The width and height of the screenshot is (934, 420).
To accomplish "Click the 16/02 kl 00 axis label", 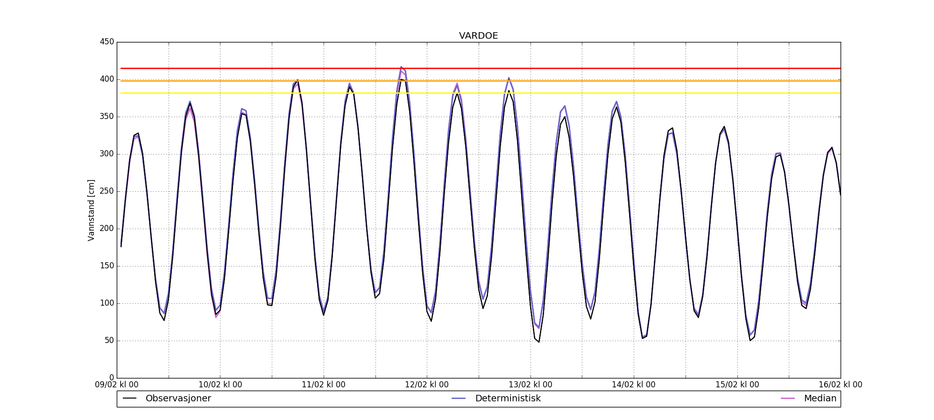I will coord(841,385).
